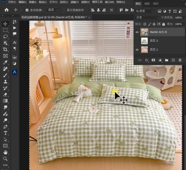The image size is (186, 170).
Task: Create a new layer with plus icon
Action: coord(173,60)
